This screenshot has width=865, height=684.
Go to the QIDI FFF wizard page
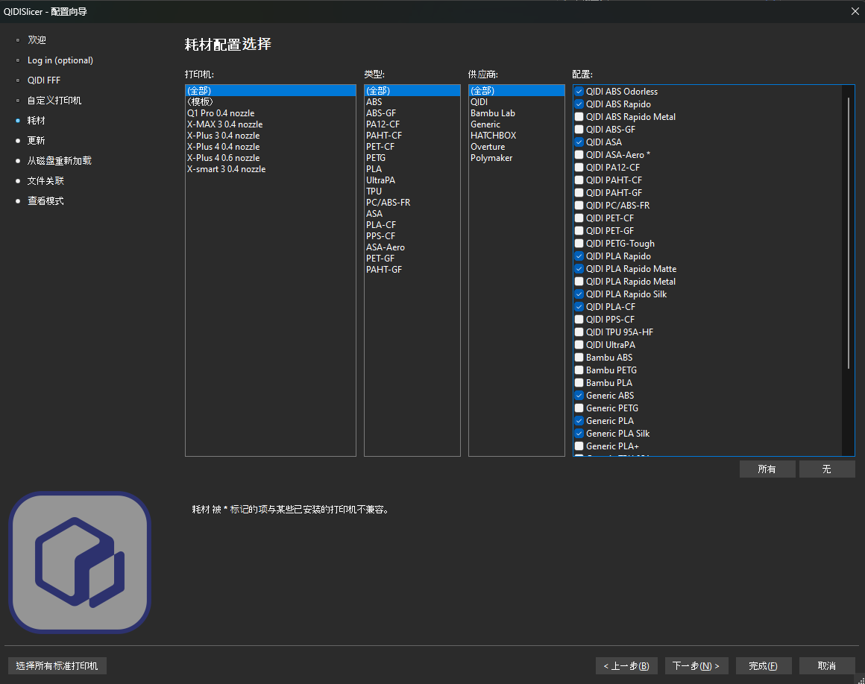[x=44, y=80]
